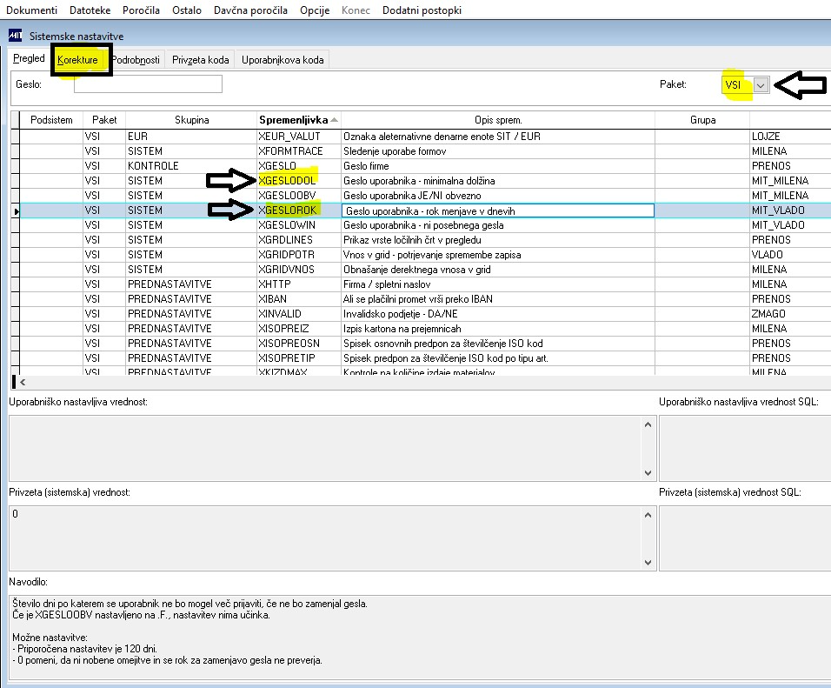Select the Privzeta koda tab
Screen dimensions: 831x688
[200, 60]
